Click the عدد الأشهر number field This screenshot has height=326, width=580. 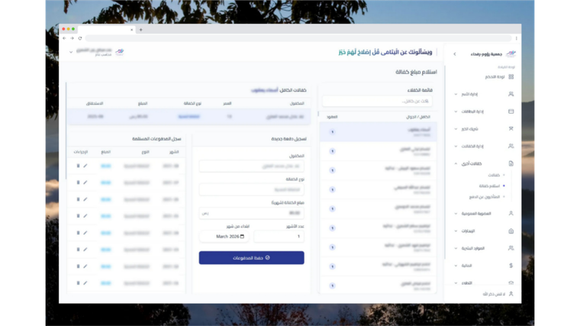[x=279, y=237]
